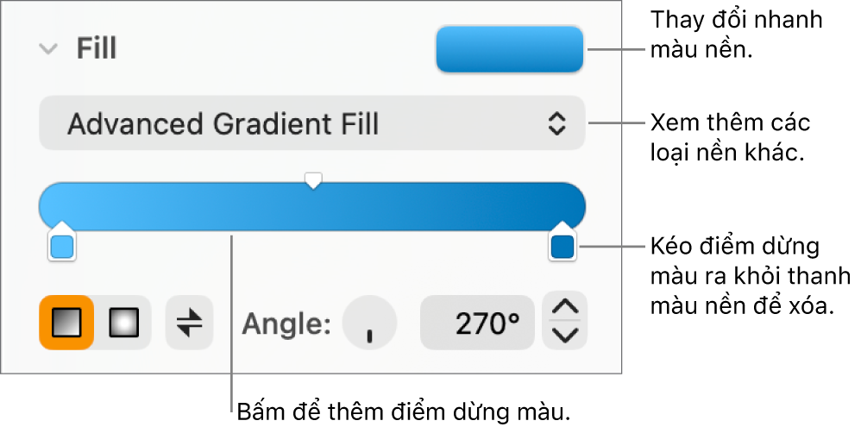
Task: Open the blue fill preview swatch
Action: click(510, 49)
